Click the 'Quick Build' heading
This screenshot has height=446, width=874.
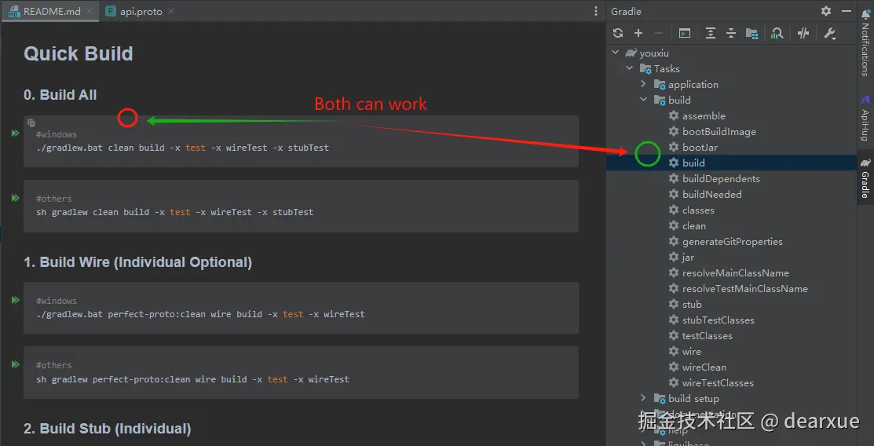pos(79,53)
